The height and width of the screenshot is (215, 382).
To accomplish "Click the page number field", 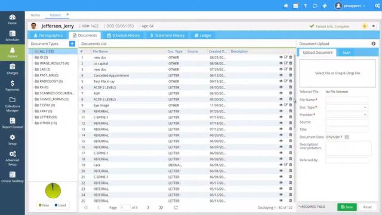I will click(x=125, y=207).
